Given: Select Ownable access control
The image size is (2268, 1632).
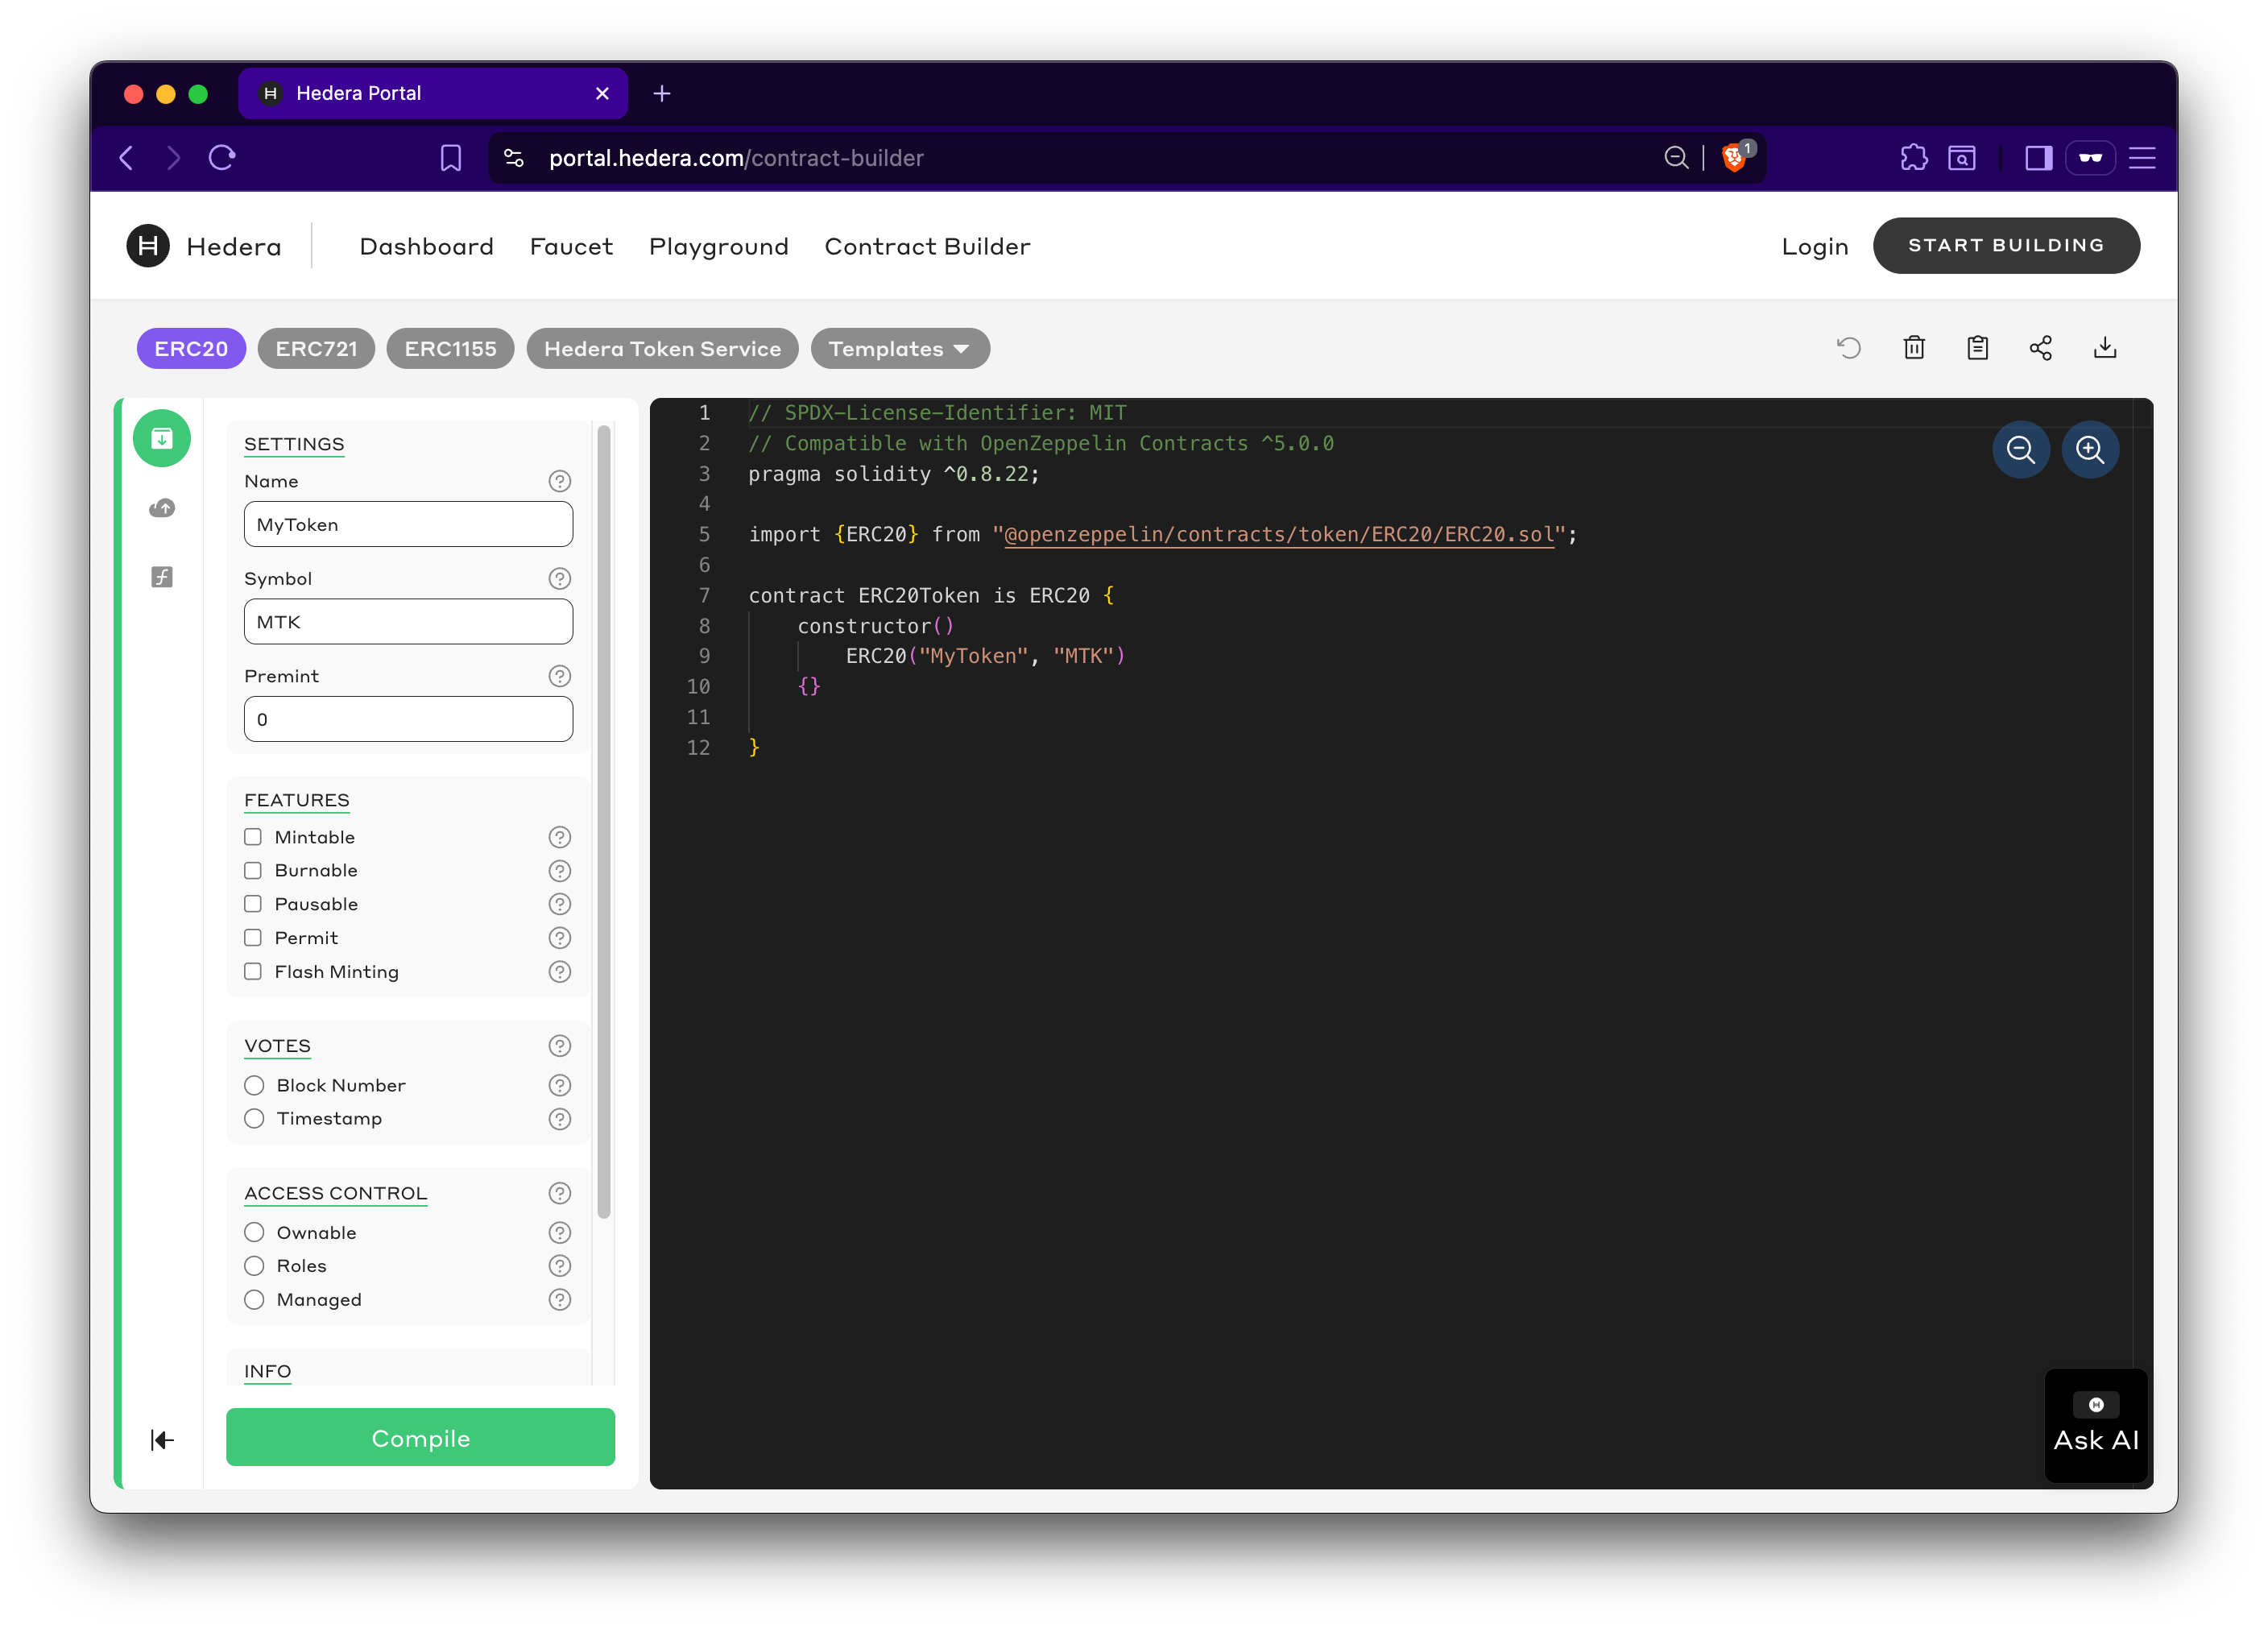Looking at the screenshot, I should (254, 1232).
